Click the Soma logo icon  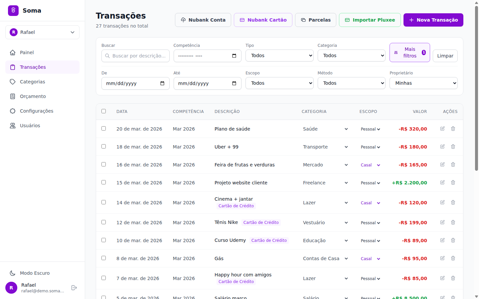pos(13,11)
